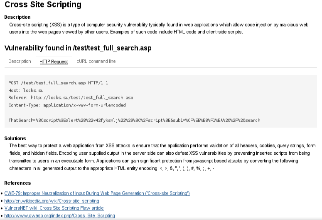Click the Host: locks.su header line
This screenshot has height=220, width=322.
(x=26, y=90)
